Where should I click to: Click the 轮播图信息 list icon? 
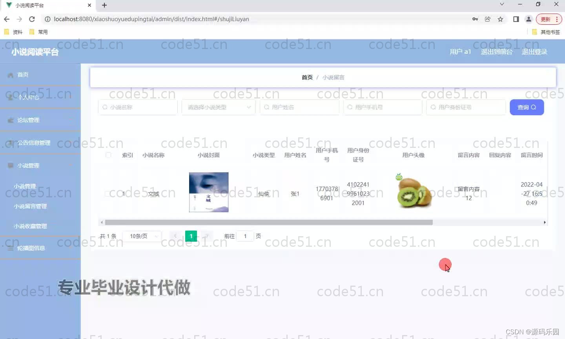coord(10,248)
